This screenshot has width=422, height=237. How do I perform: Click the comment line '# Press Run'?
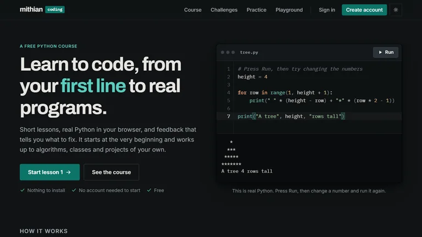[x=300, y=69]
